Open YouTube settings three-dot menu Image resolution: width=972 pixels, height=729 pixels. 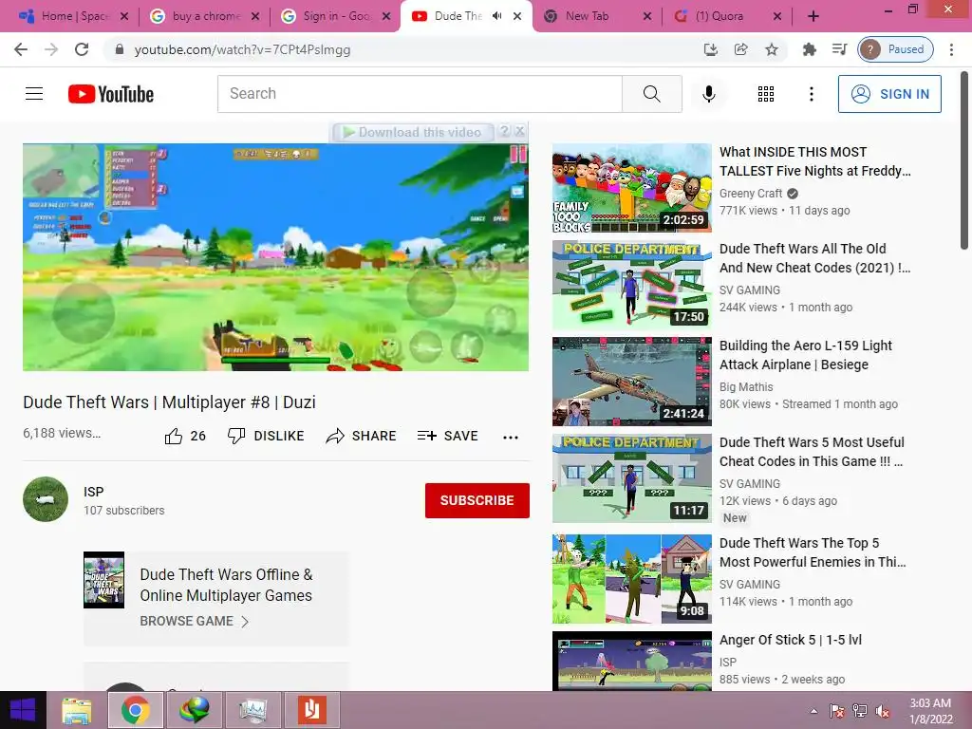coord(811,94)
